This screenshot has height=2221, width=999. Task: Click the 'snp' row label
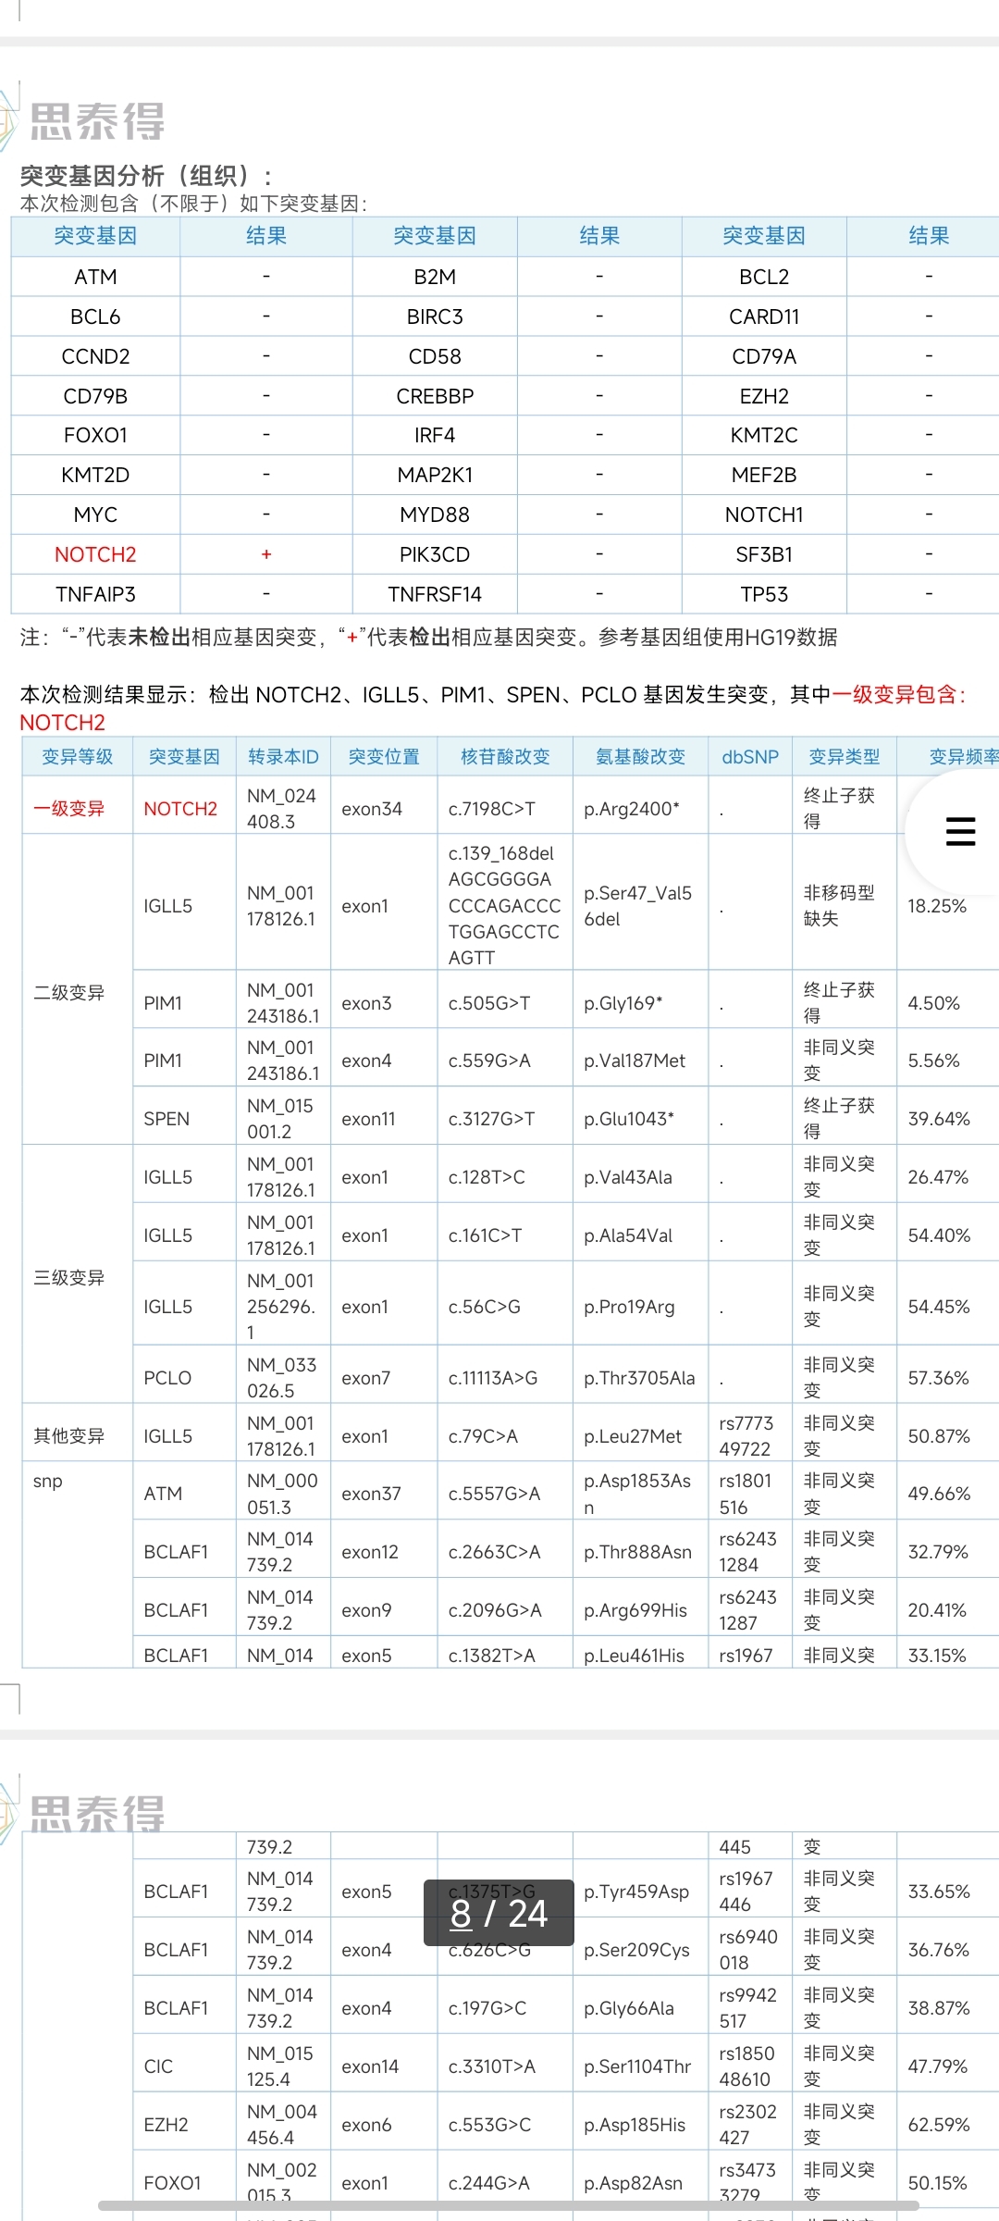pyautogui.click(x=48, y=1481)
